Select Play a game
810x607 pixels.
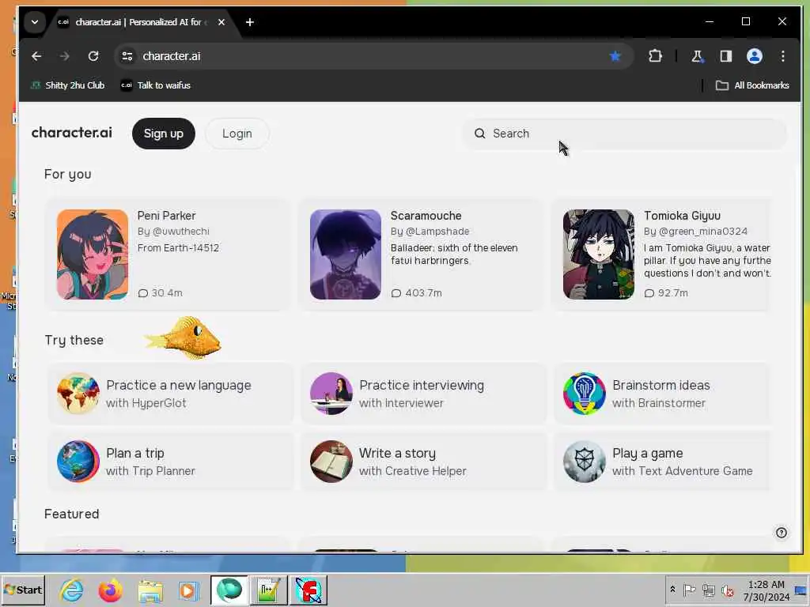tap(648, 453)
